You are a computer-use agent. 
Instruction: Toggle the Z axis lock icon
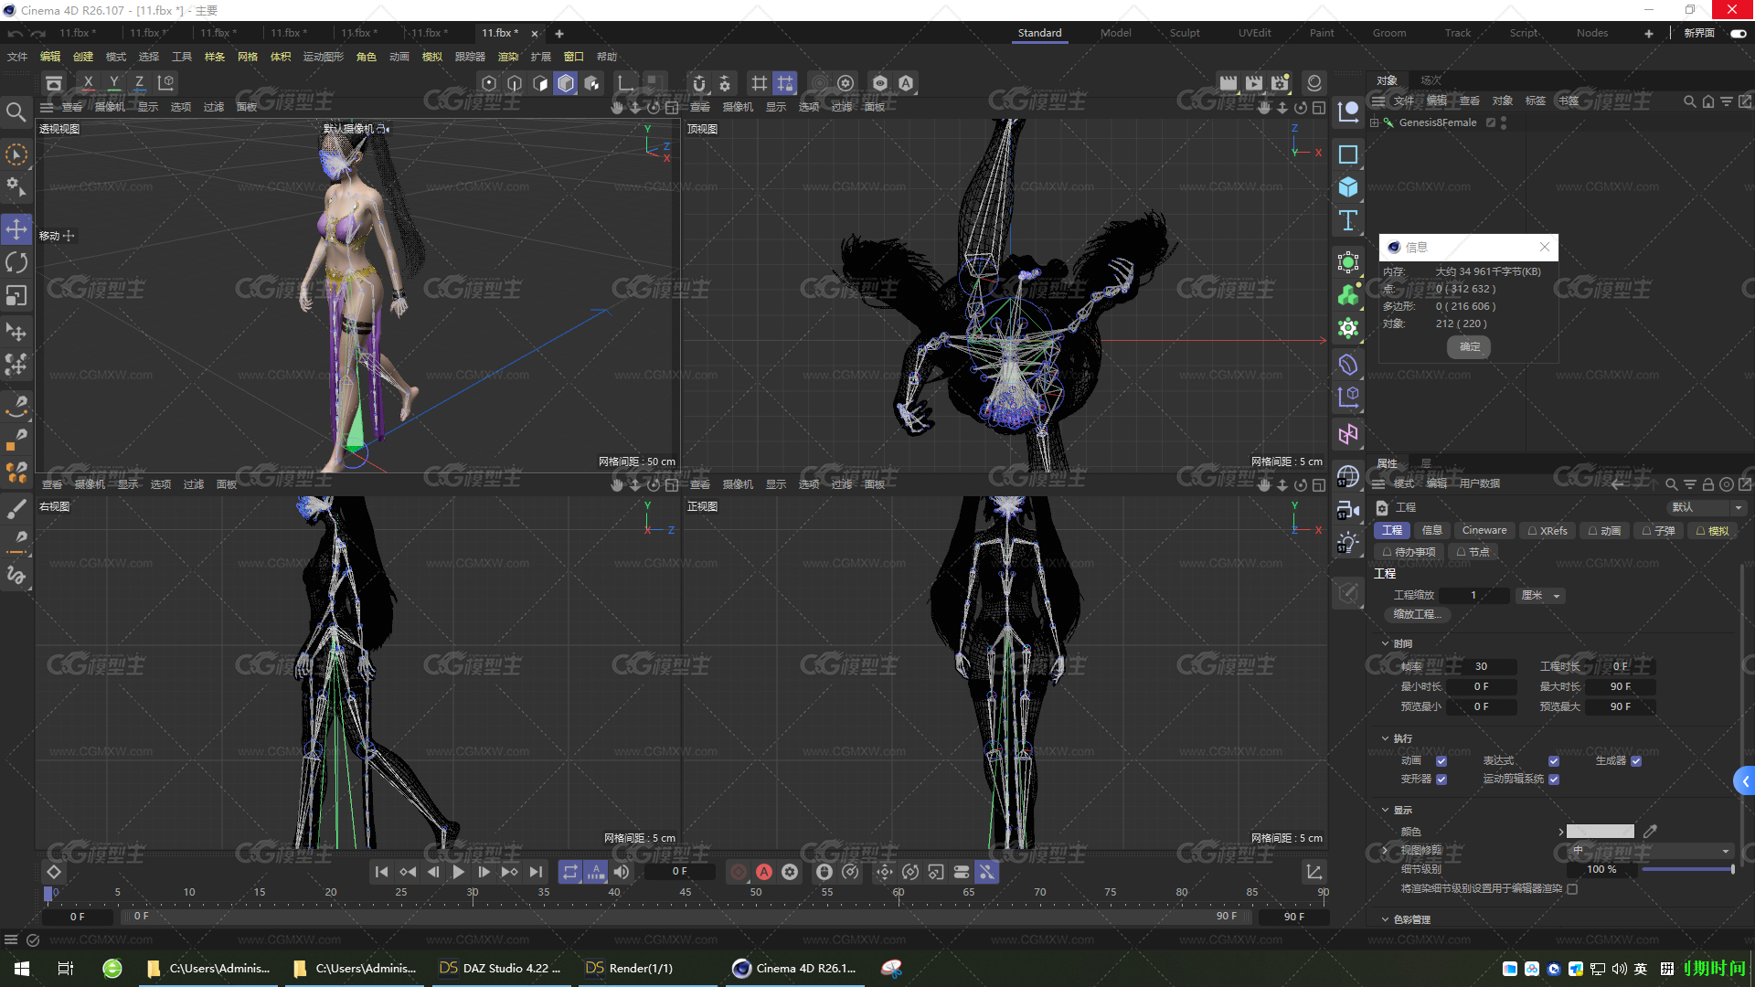(139, 83)
